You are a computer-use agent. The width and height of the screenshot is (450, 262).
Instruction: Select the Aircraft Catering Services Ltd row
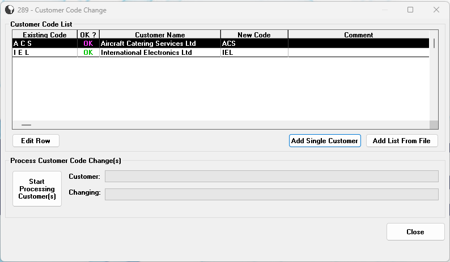tap(220, 43)
